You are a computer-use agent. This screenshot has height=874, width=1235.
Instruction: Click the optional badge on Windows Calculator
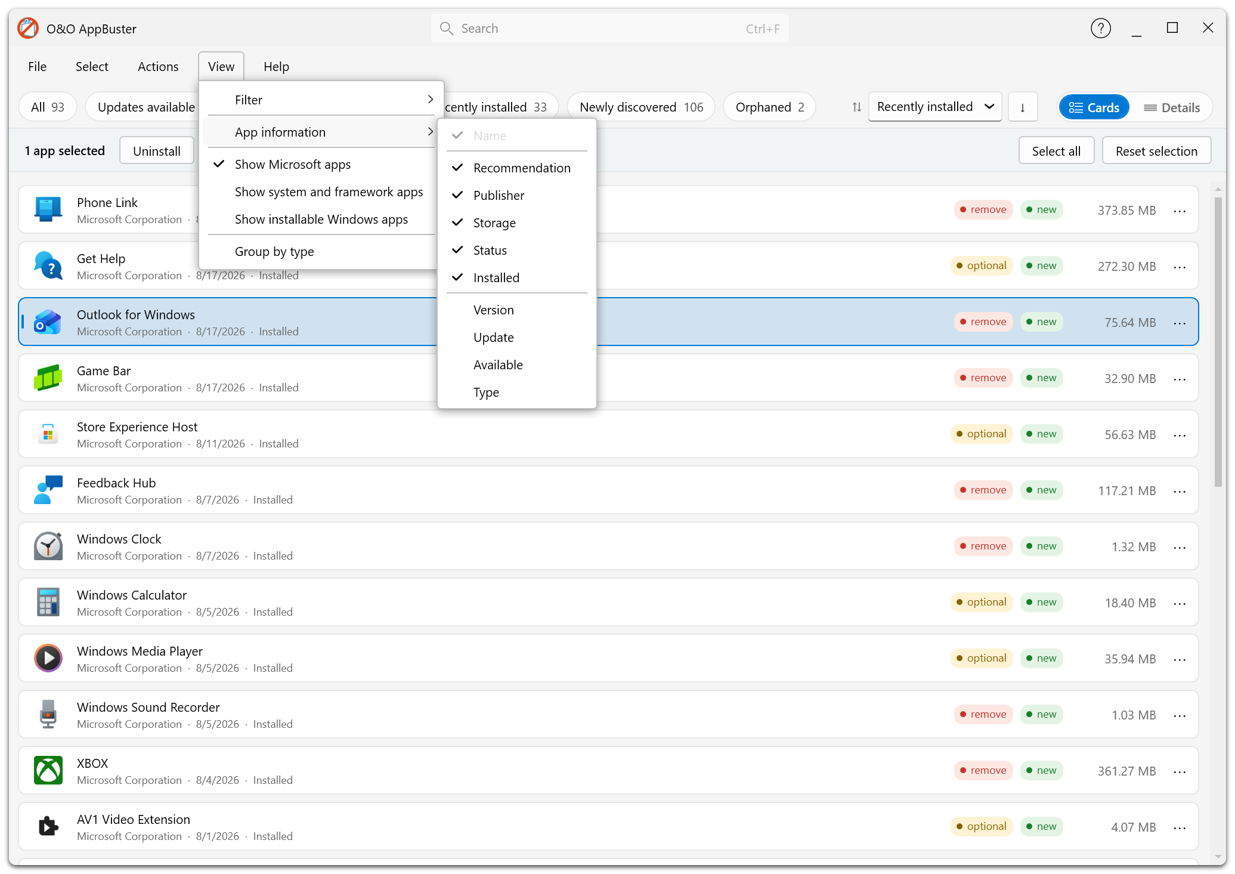coord(982,602)
